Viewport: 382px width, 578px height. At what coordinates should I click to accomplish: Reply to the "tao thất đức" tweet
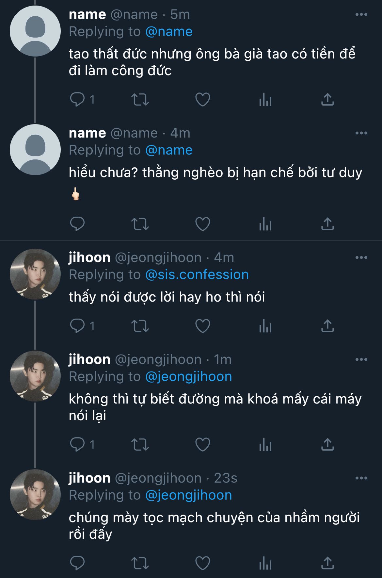click(77, 99)
